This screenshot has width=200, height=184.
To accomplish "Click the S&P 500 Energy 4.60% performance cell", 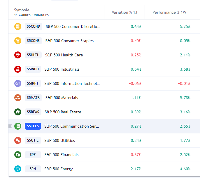I will (185, 169).
